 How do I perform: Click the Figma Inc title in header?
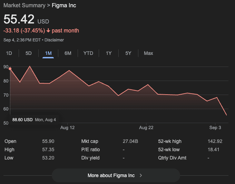64,6
